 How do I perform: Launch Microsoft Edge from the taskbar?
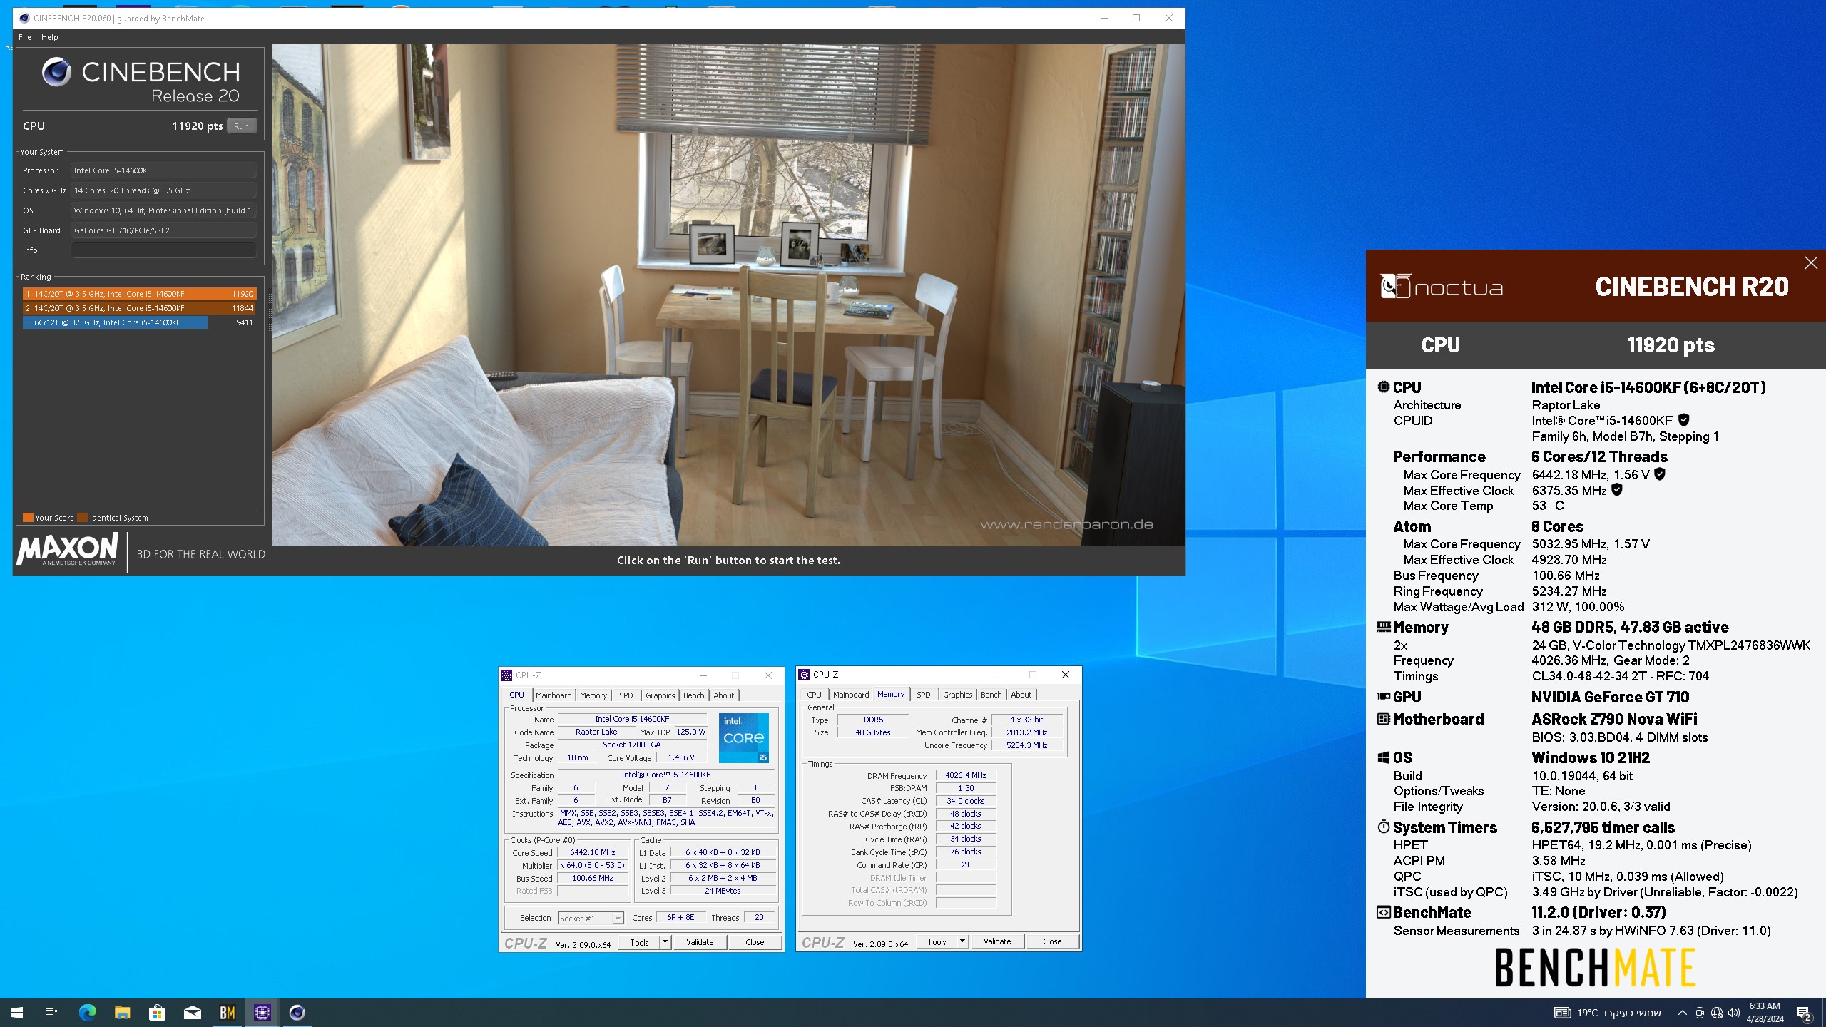tap(87, 1012)
